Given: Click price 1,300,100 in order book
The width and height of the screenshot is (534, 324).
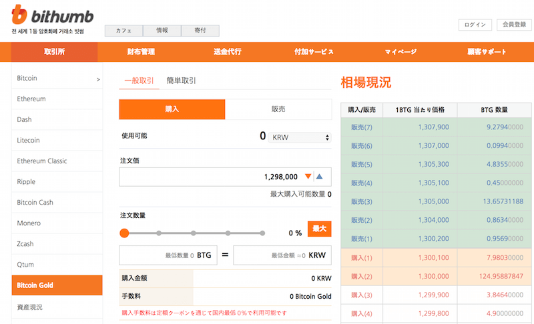Looking at the screenshot, I should (433, 258).
